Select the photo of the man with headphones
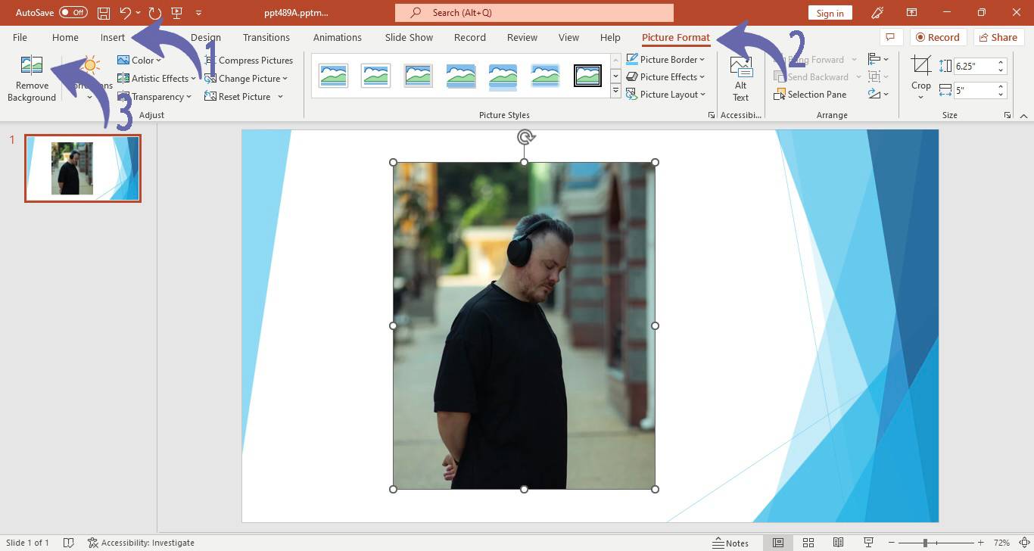 pos(524,325)
